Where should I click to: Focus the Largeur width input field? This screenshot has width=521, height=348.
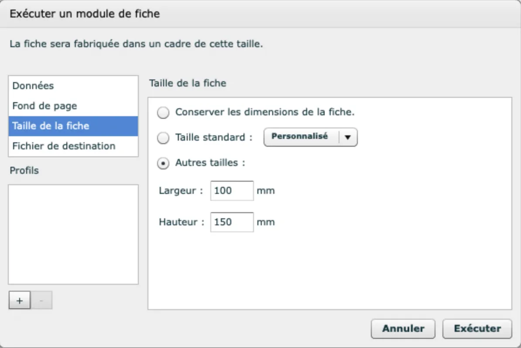(232, 191)
